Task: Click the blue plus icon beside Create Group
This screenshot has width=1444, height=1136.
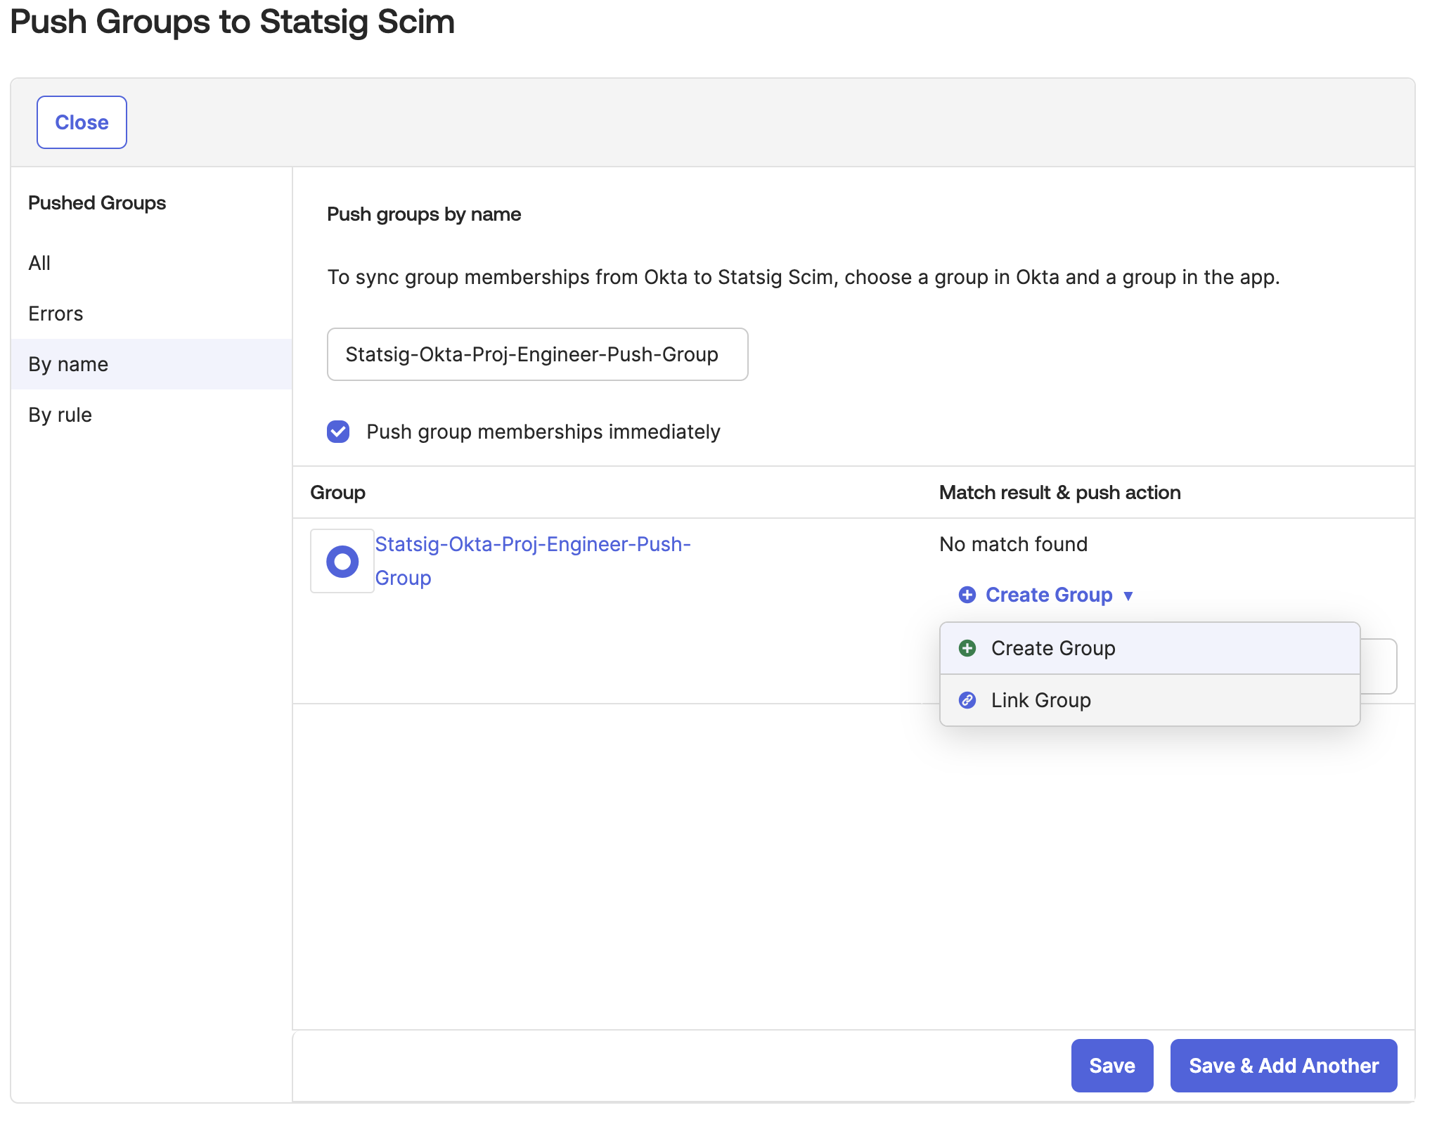Action: (969, 595)
